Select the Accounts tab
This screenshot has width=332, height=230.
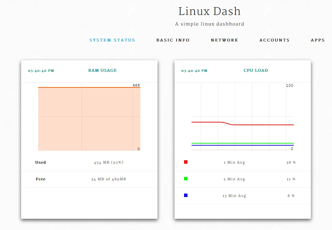point(274,40)
